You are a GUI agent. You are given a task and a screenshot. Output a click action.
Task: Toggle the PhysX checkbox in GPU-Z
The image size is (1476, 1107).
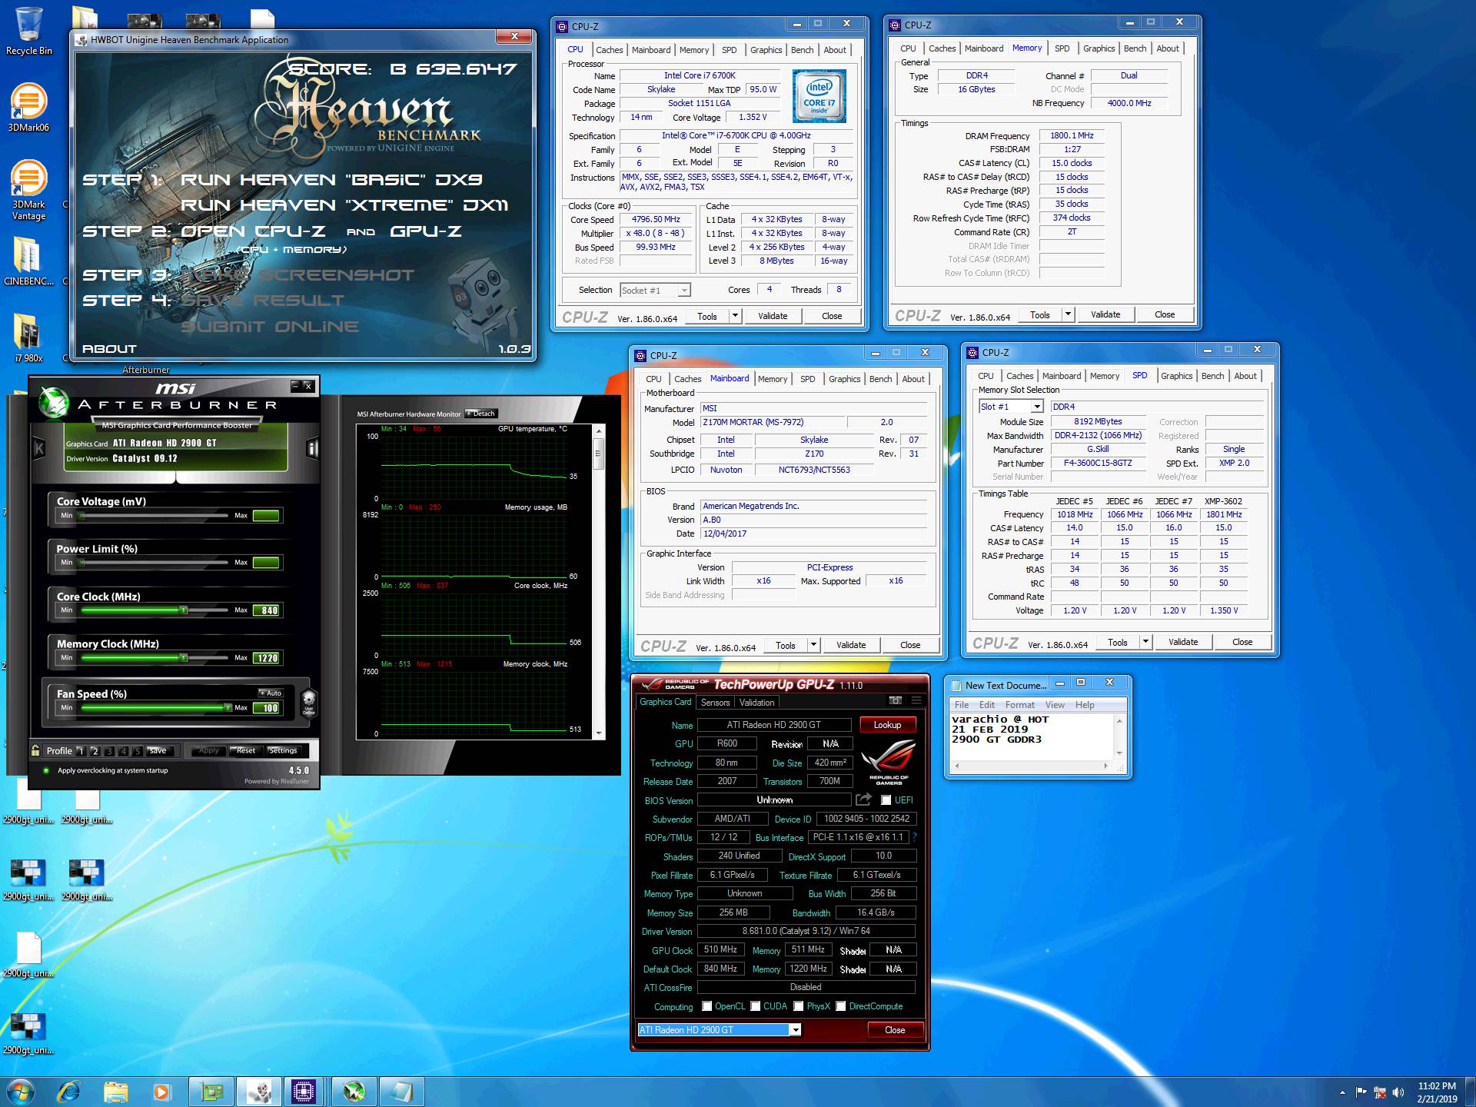tap(799, 1006)
